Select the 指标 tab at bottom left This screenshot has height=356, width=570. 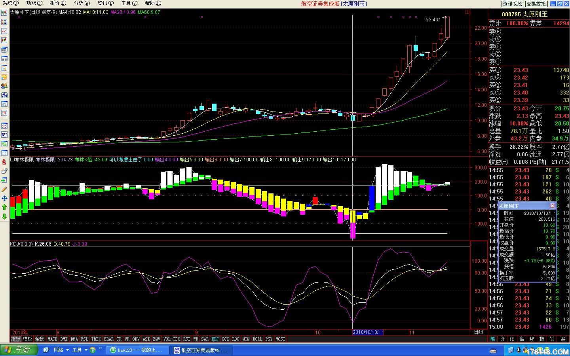(16, 339)
